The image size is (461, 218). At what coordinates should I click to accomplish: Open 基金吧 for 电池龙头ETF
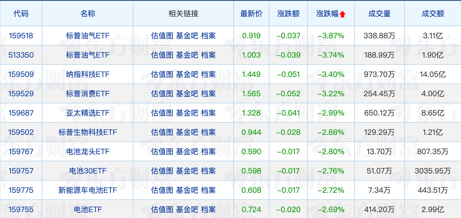pyautogui.click(x=187, y=152)
